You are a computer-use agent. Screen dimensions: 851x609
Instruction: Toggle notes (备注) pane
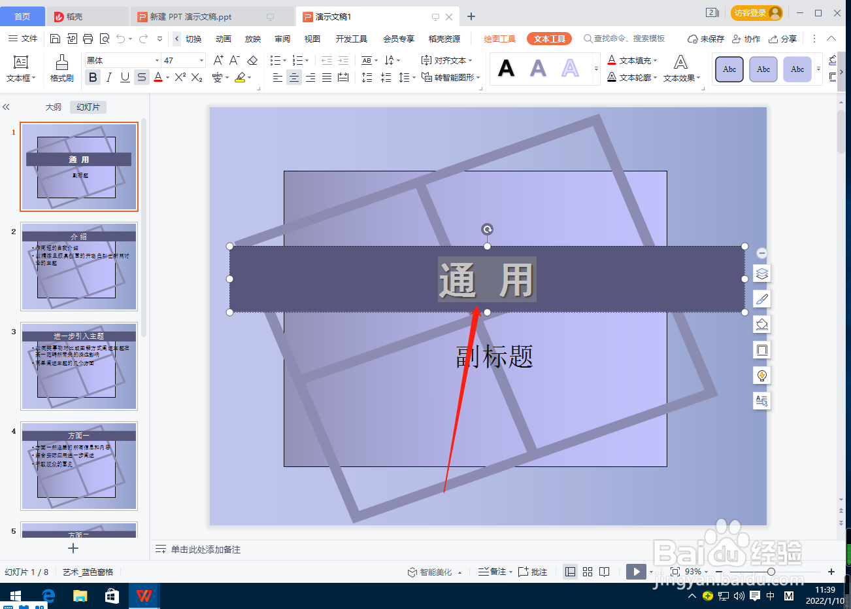click(x=493, y=572)
